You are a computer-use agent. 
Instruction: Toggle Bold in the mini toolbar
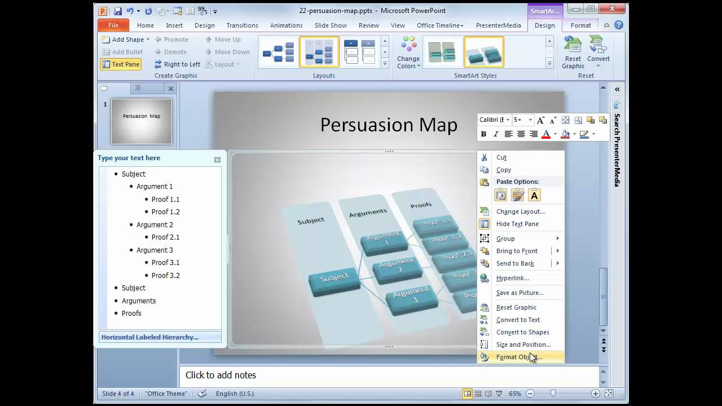tap(483, 134)
